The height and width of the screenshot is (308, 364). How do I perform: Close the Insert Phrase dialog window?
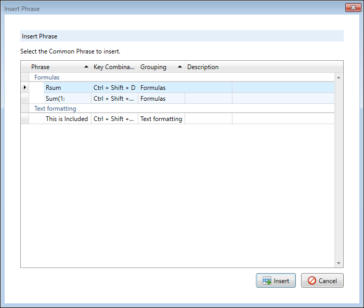pos(352,8)
